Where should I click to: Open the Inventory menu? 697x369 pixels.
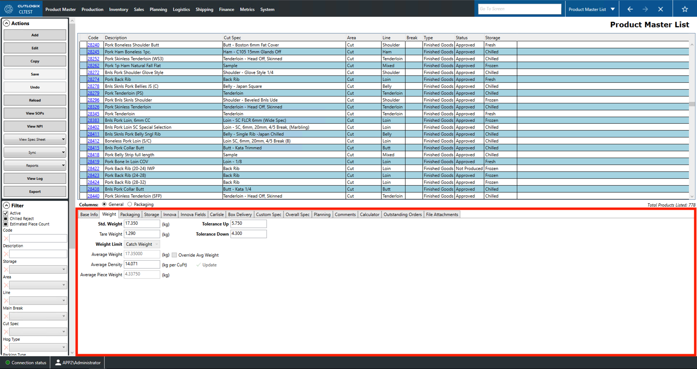[118, 9]
